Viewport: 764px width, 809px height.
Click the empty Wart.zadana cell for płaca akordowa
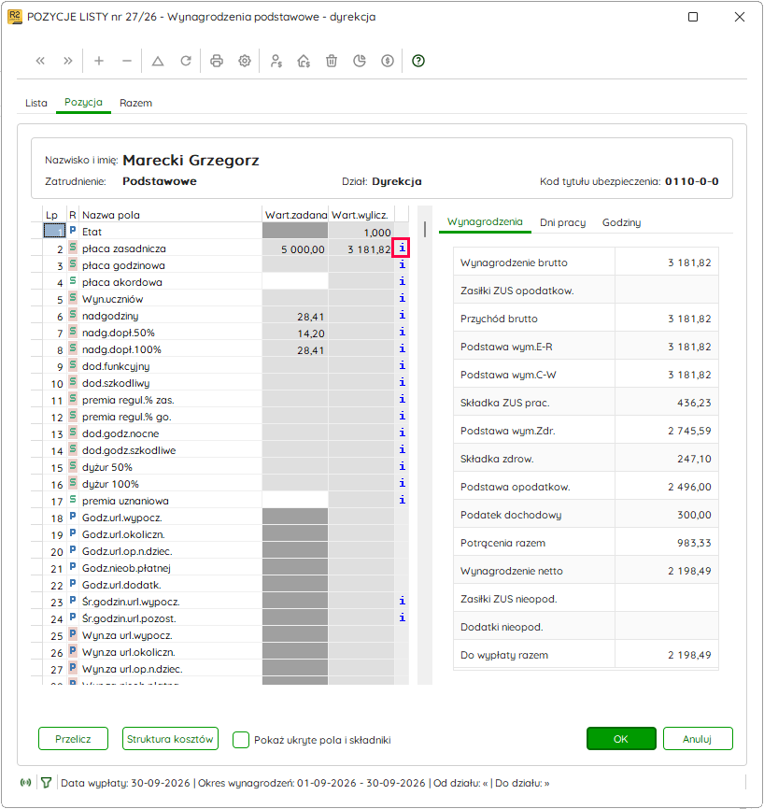coord(295,282)
